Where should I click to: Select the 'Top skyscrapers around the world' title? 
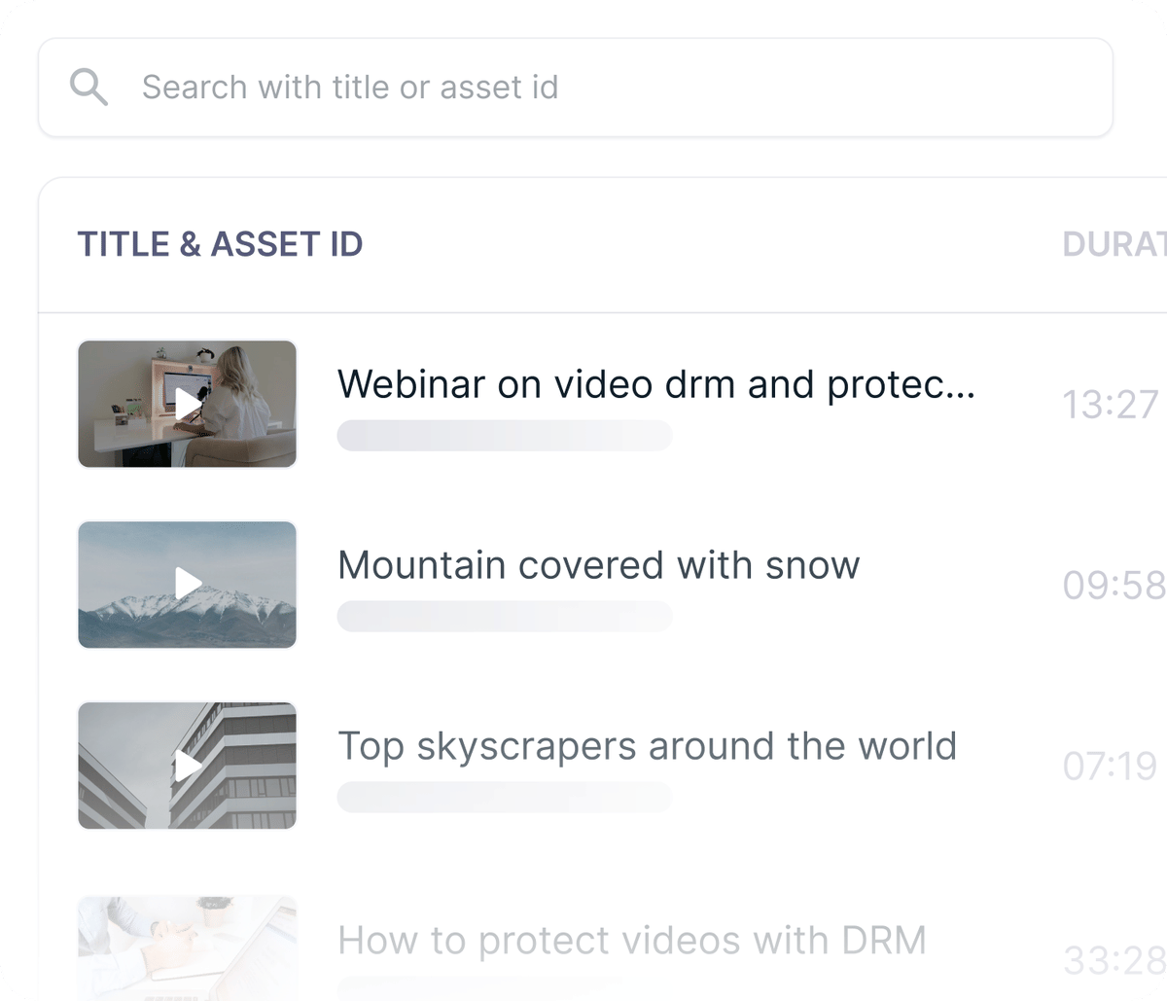pos(647,746)
